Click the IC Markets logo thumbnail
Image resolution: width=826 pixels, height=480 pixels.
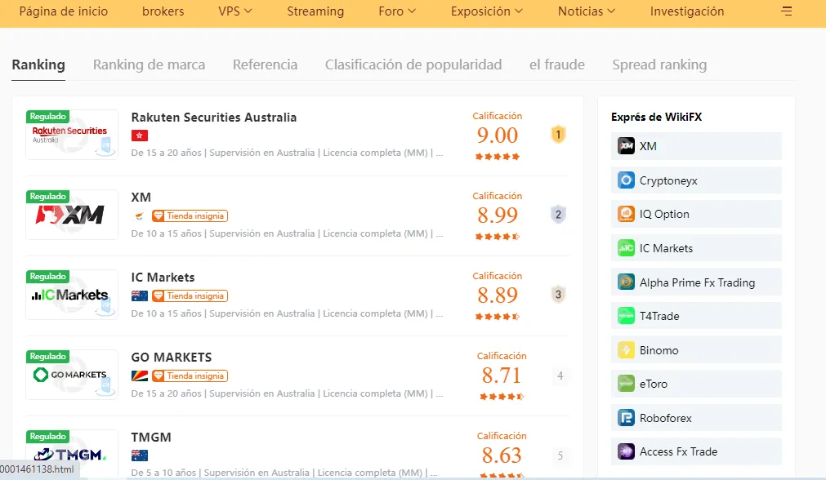[x=72, y=295]
